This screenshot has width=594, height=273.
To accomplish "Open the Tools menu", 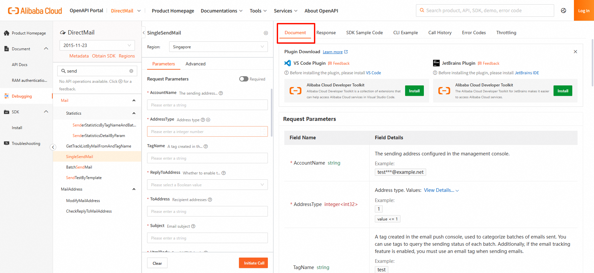I will (258, 11).
